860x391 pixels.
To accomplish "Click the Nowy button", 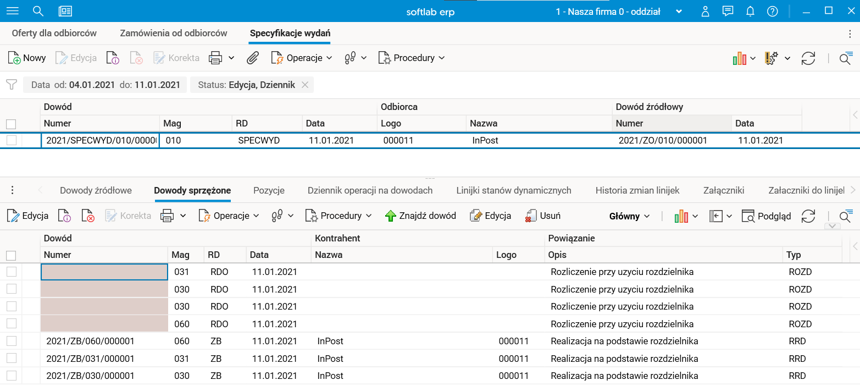I will [x=27, y=58].
